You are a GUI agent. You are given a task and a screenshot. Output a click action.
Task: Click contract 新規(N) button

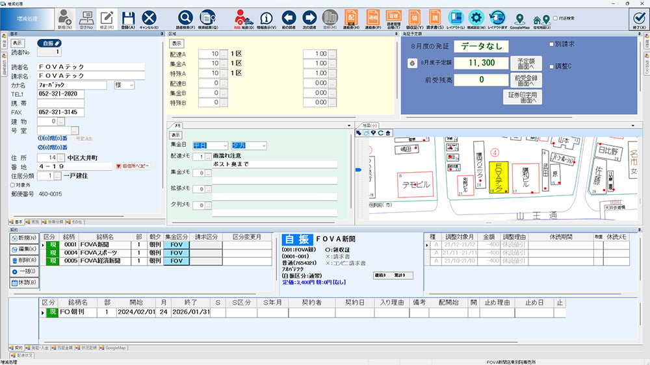click(24, 238)
